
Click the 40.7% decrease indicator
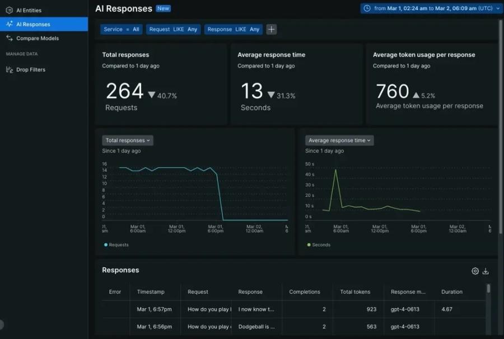point(162,95)
